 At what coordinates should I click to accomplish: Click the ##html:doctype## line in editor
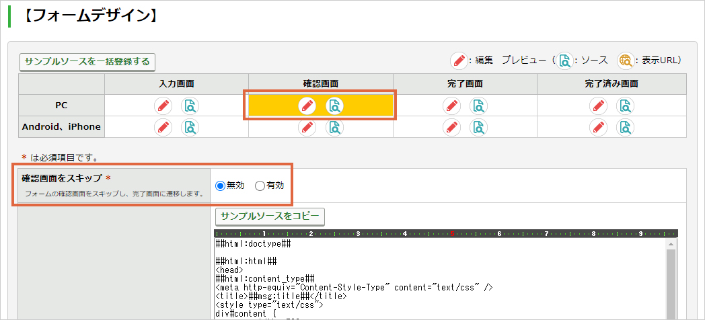point(254,244)
